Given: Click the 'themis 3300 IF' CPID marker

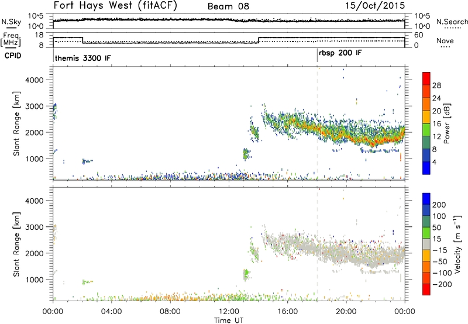Looking at the screenshot, I should point(82,58).
